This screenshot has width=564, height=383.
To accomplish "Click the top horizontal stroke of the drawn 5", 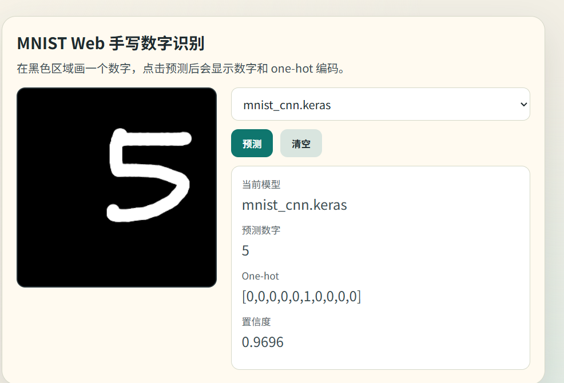I will (x=157, y=139).
